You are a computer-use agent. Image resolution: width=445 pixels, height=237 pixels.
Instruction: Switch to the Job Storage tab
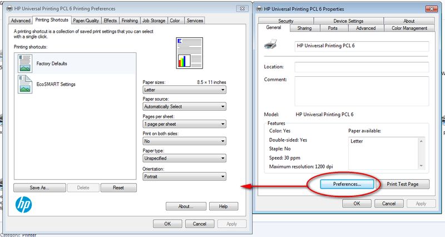(x=154, y=21)
